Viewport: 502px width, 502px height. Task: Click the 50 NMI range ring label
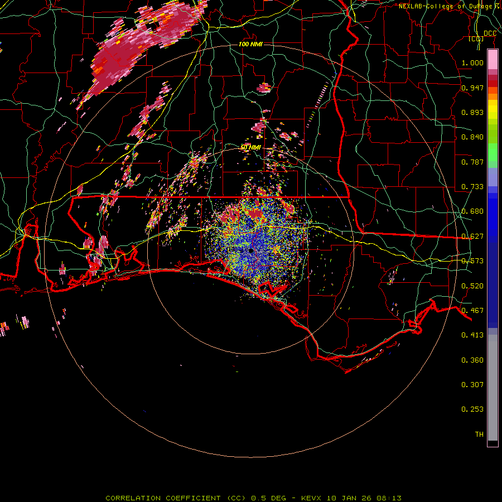250,147
